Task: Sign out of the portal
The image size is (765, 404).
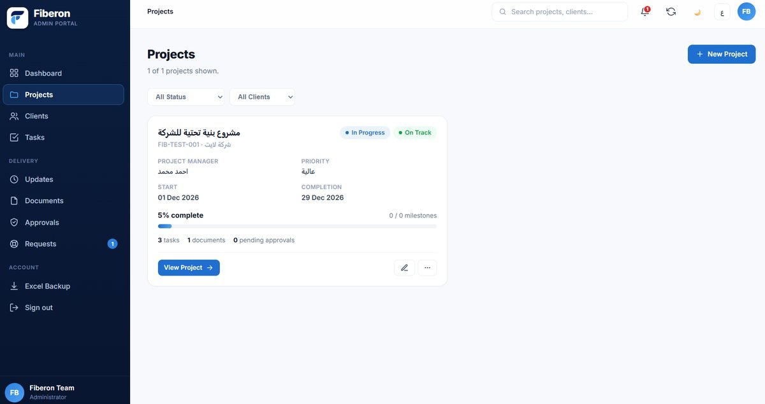Action: coord(63,307)
